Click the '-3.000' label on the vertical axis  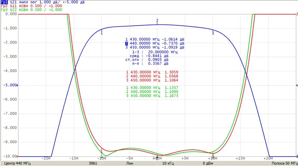tap(10, 57)
